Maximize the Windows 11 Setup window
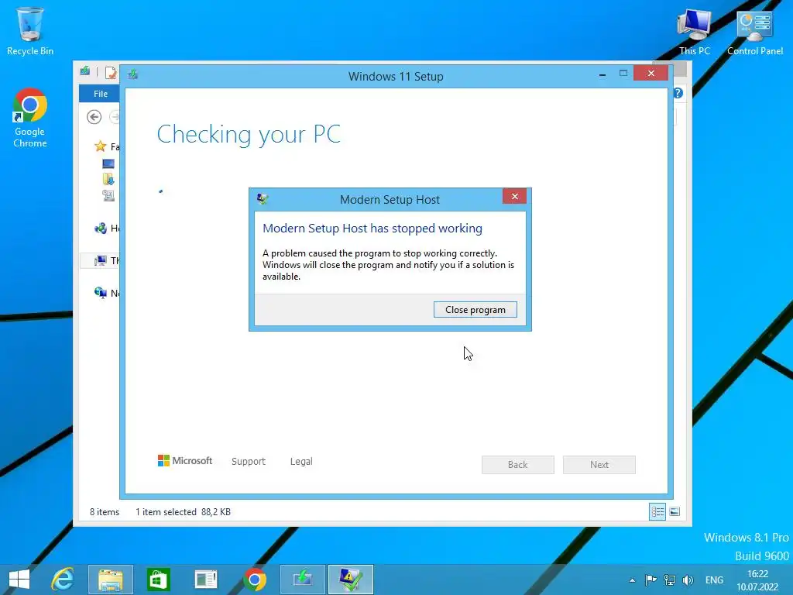793x595 pixels. coord(623,74)
